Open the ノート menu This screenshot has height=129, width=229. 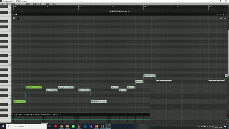pos(20,4)
